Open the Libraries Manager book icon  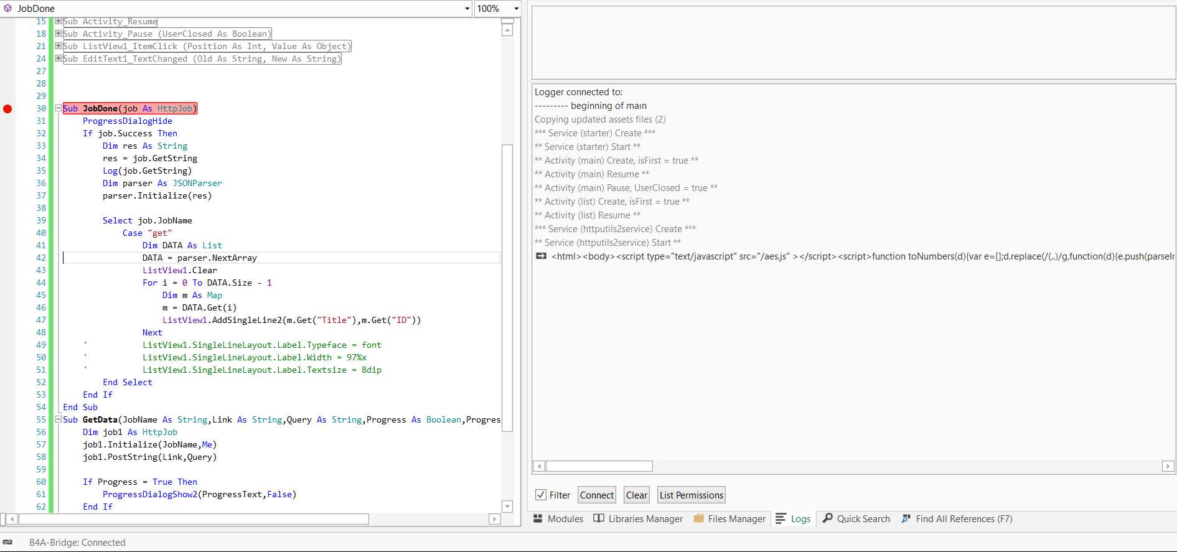click(599, 518)
